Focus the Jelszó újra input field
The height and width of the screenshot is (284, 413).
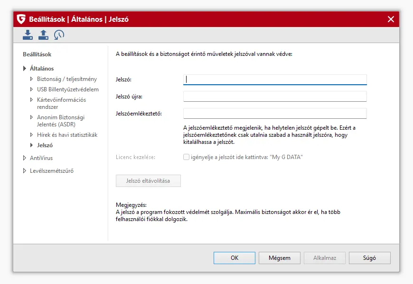pyautogui.click(x=275, y=97)
